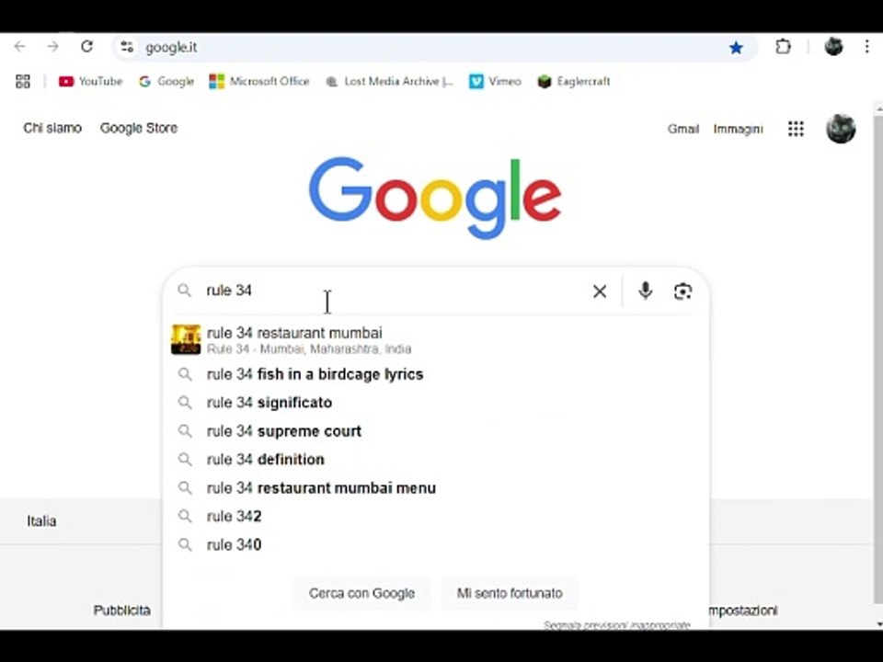
Task: Click inside the search text field
Action: [x=395, y=291]
